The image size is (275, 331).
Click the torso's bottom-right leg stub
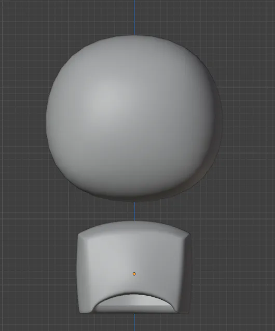[183, 307]
